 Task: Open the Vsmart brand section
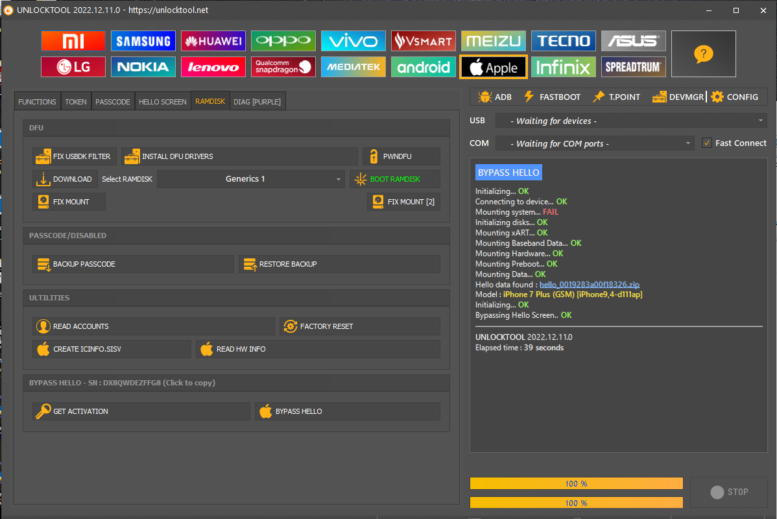point(423,41)
